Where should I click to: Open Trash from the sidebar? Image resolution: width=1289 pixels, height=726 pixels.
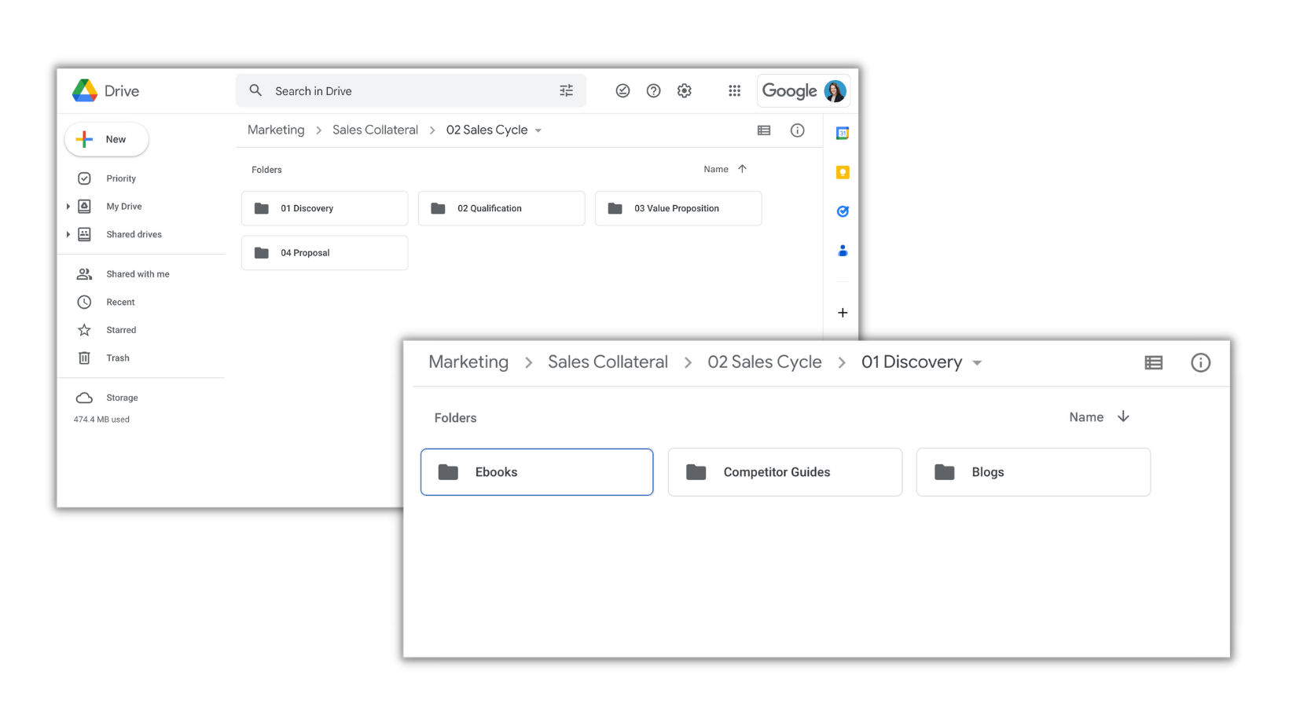[117, 357]
